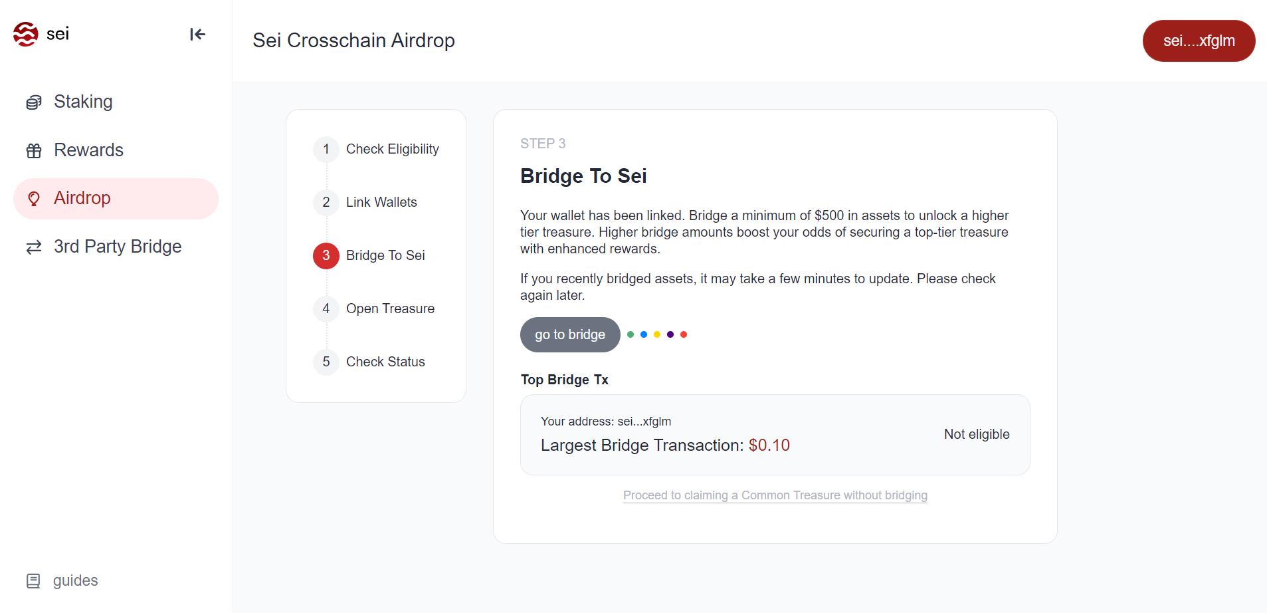This screenshot has height=613, width=1267.
Task: Click the 3rd Party Bridge arrows icon
Action: coord(34,247)
